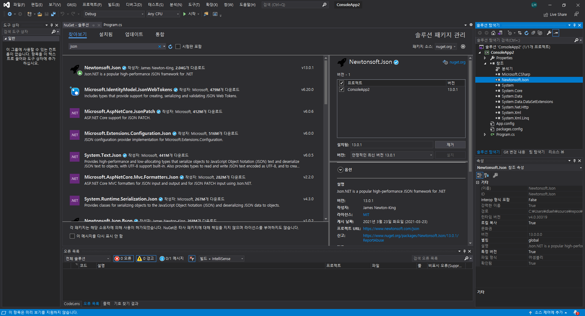Click the Live Share icon

click(546, 15)
